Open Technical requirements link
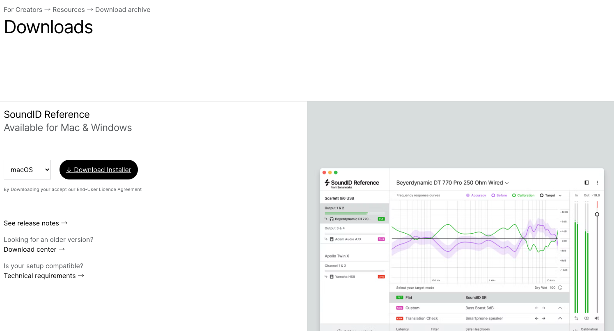 coord(44,276)
